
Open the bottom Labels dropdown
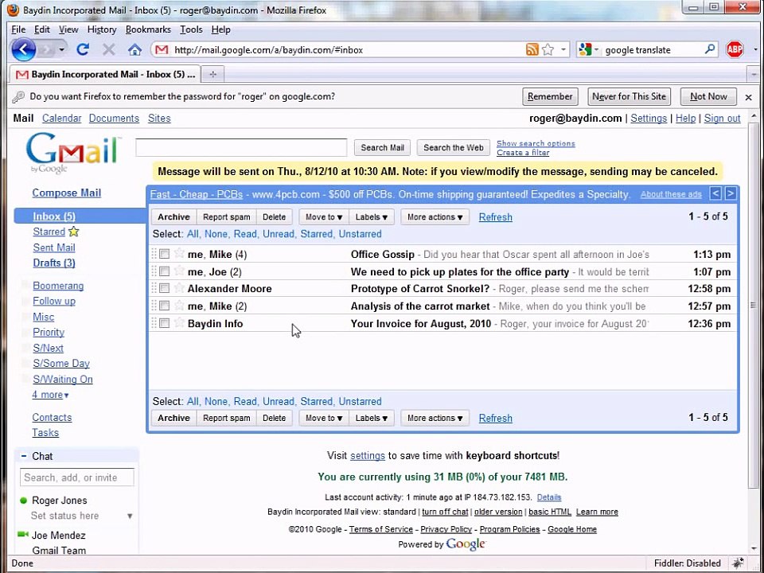[x=372, y=418]
